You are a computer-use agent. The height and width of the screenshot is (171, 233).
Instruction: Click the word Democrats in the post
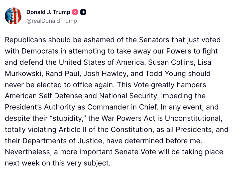[x=40, y=51]
